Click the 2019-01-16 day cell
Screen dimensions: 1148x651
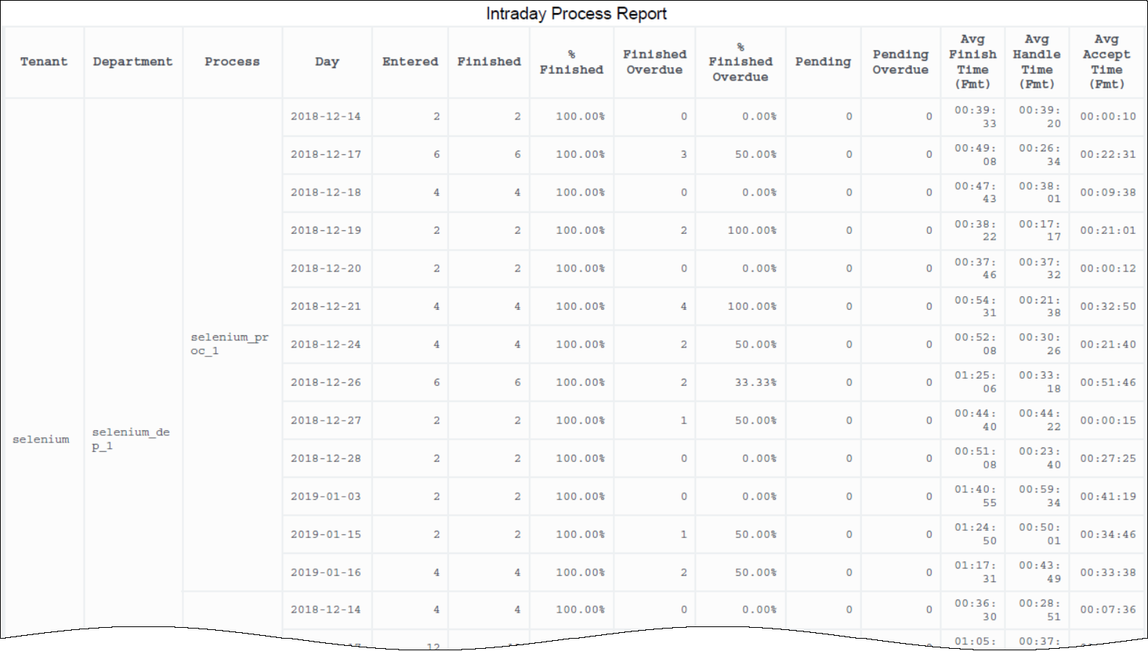click(326, 573)
